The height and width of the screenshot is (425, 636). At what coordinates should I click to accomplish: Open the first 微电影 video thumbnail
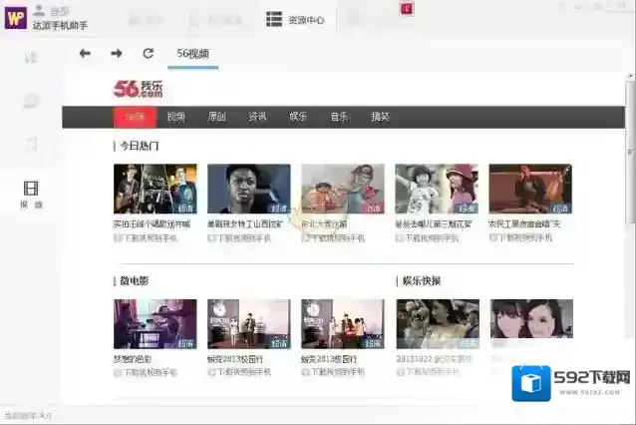coord(155,323)
